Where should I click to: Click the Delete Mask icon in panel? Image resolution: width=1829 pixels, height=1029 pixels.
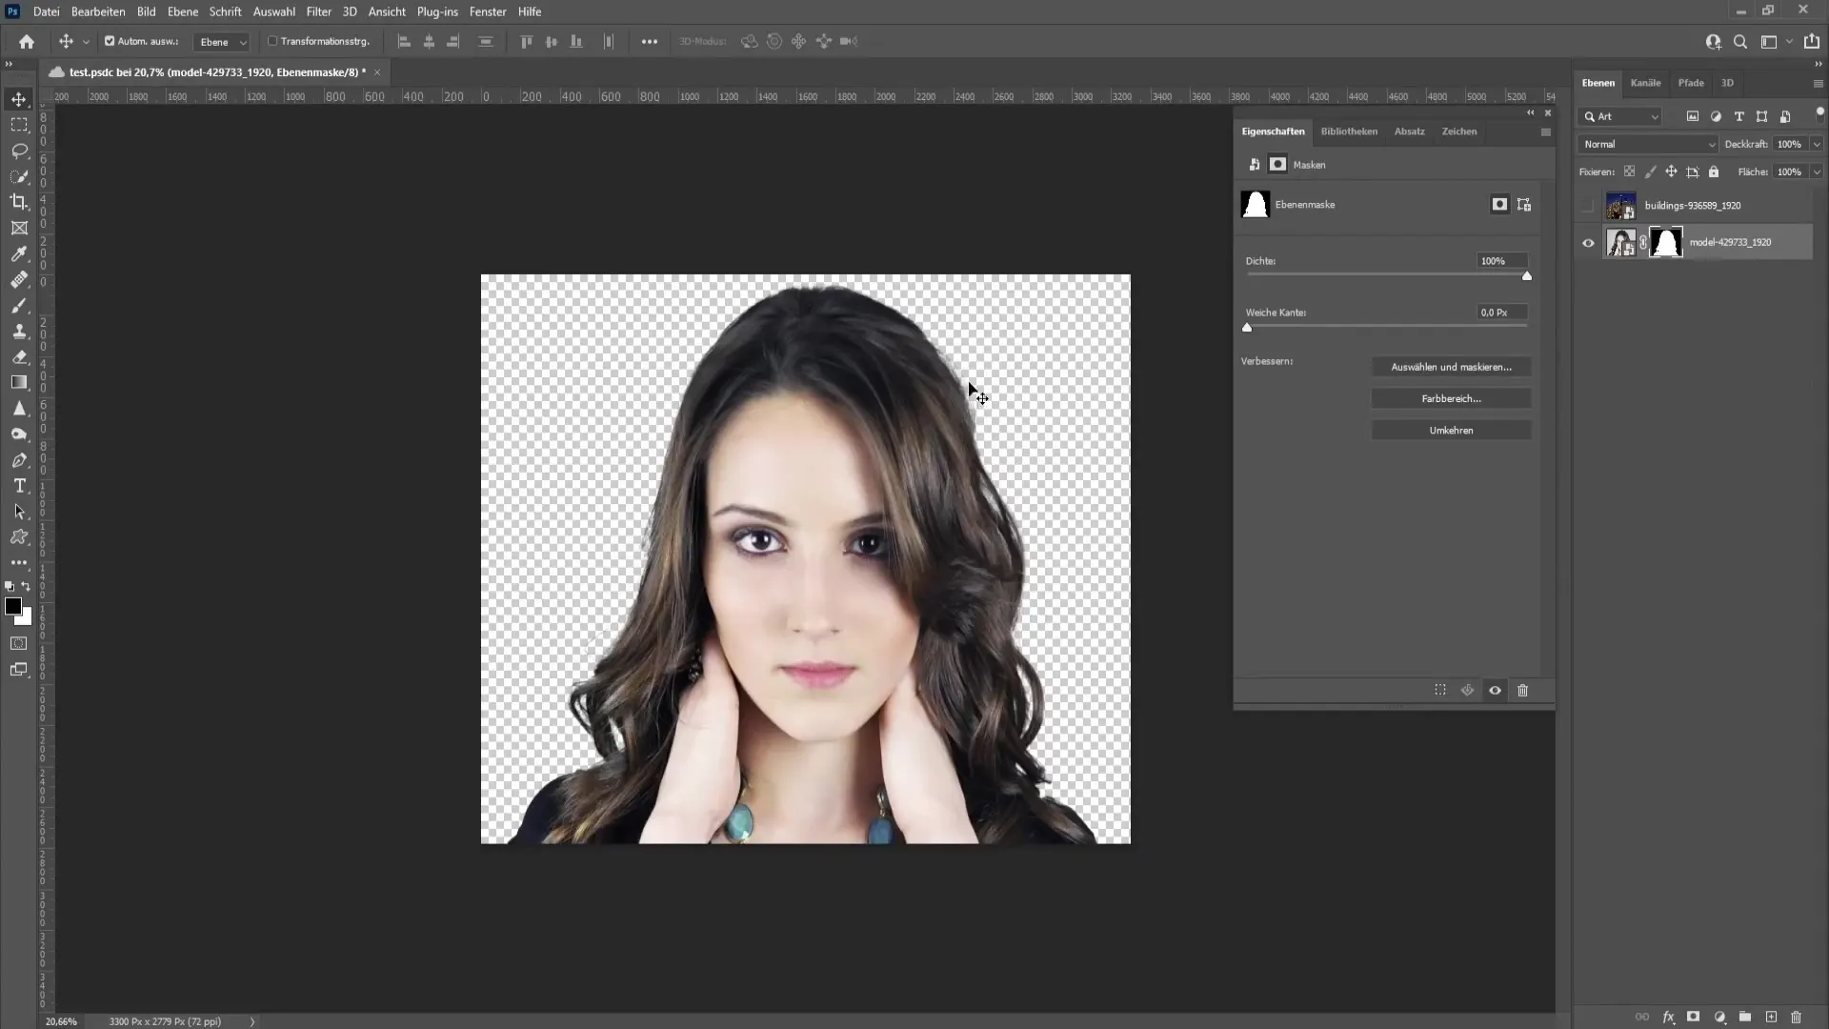tap(1524, 690)
